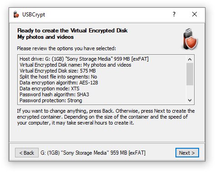Click the Virtual Encrypted Disk name line
This screenshot has width=215, height=172.
coord(75,65)
